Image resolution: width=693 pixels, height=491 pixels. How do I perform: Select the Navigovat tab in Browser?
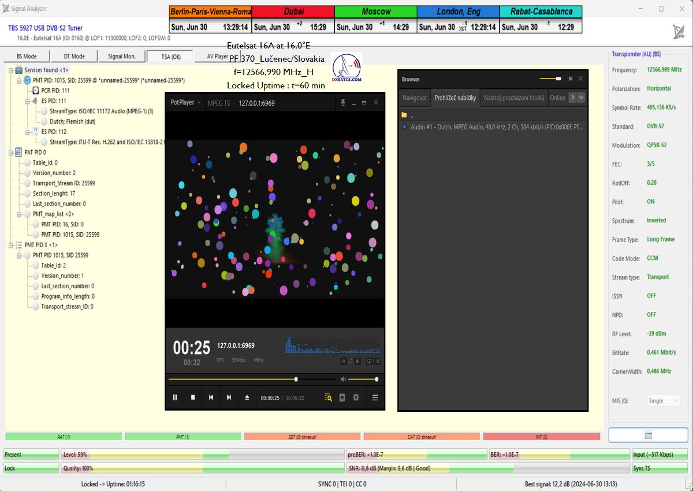click(415, 98)
